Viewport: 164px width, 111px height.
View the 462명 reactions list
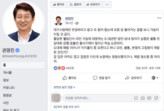pos(70,68)
